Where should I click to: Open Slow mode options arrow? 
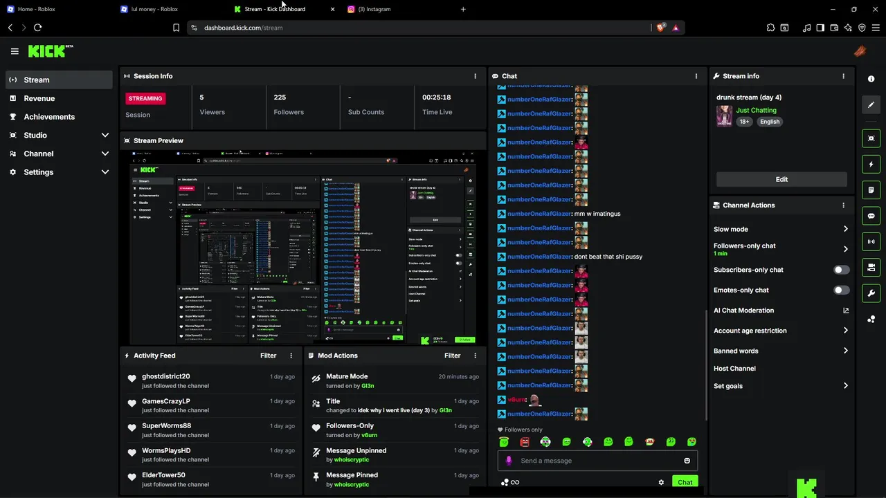point(845,229)
